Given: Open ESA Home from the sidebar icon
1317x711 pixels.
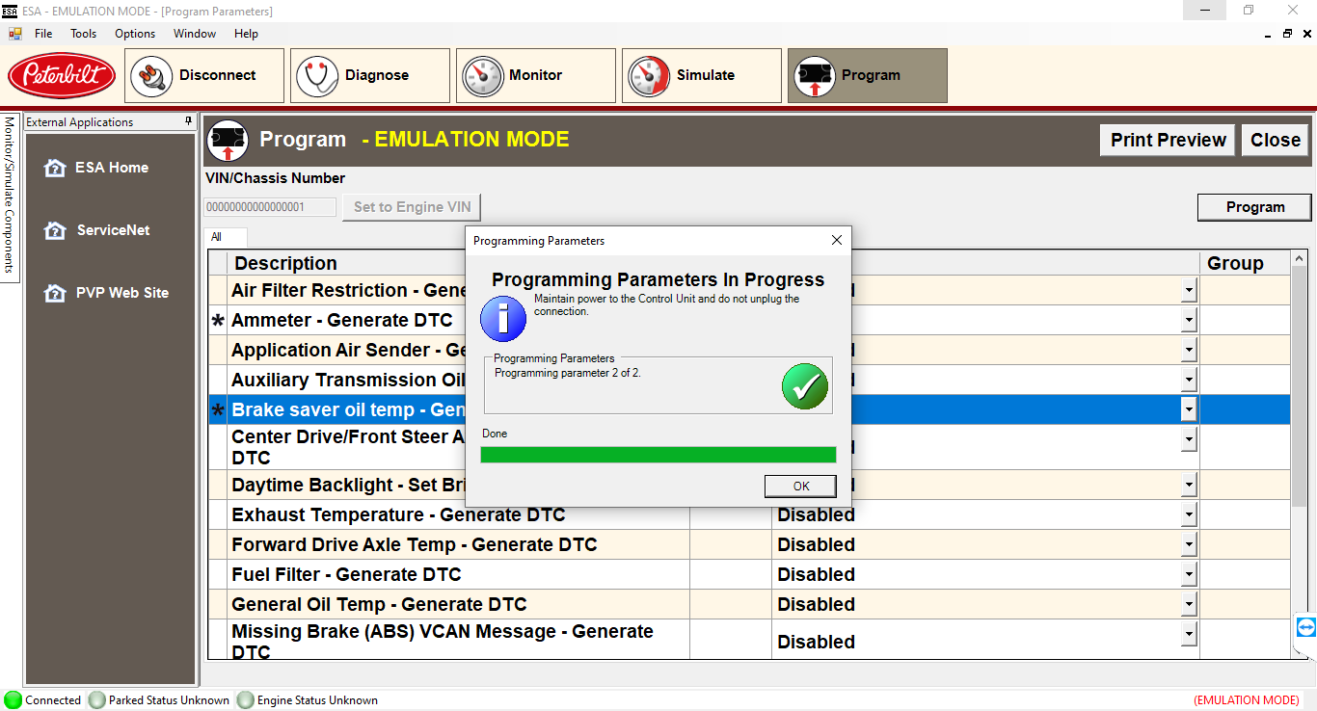Looking at the screenshot, I should click(x=55, y=168).
